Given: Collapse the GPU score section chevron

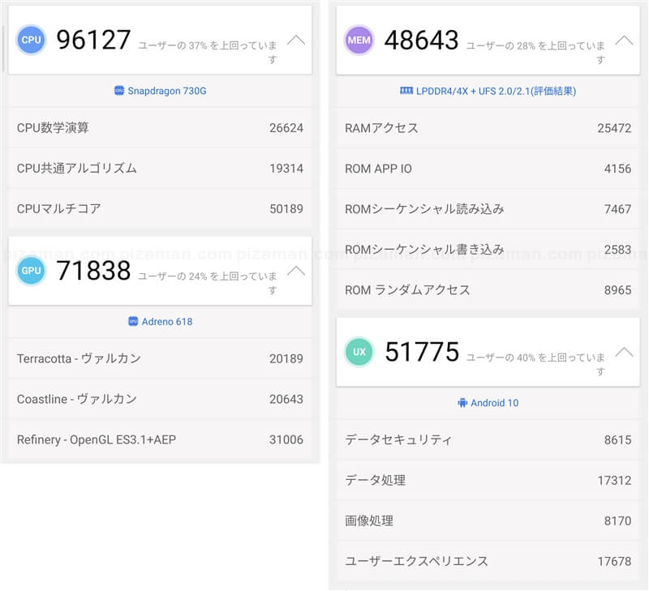Looking at the screenshot, I should [x=296, y=271].
